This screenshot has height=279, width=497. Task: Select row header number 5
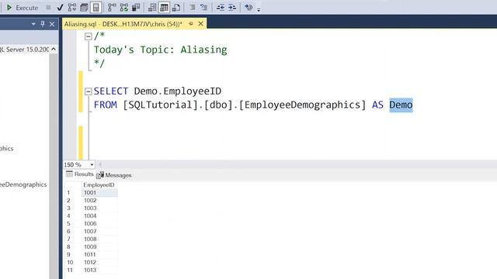pos(72,224)
